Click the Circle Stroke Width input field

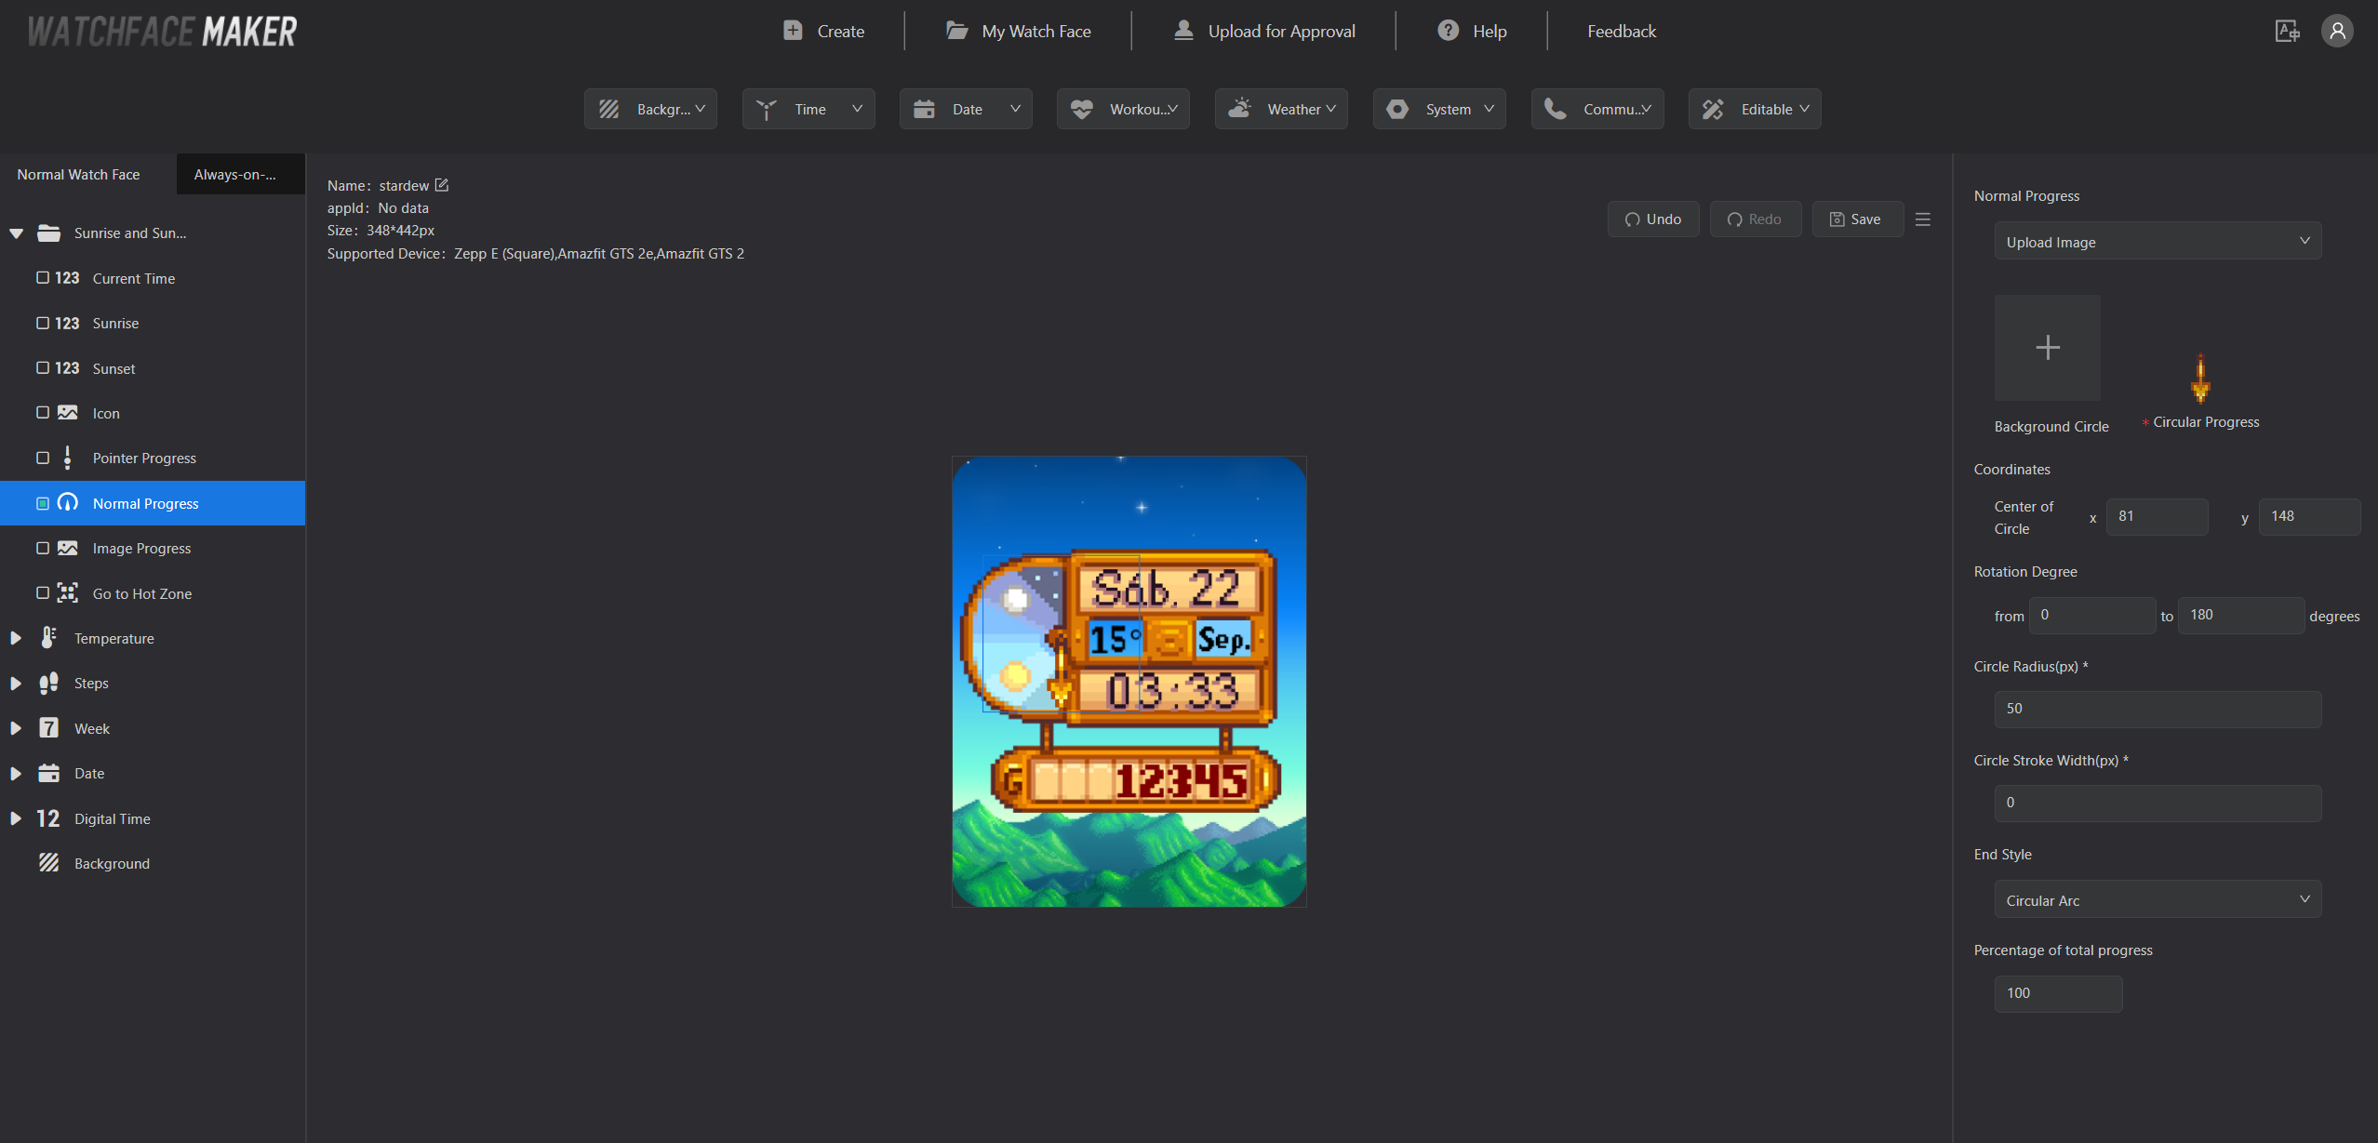click(x=2158, y=803)
